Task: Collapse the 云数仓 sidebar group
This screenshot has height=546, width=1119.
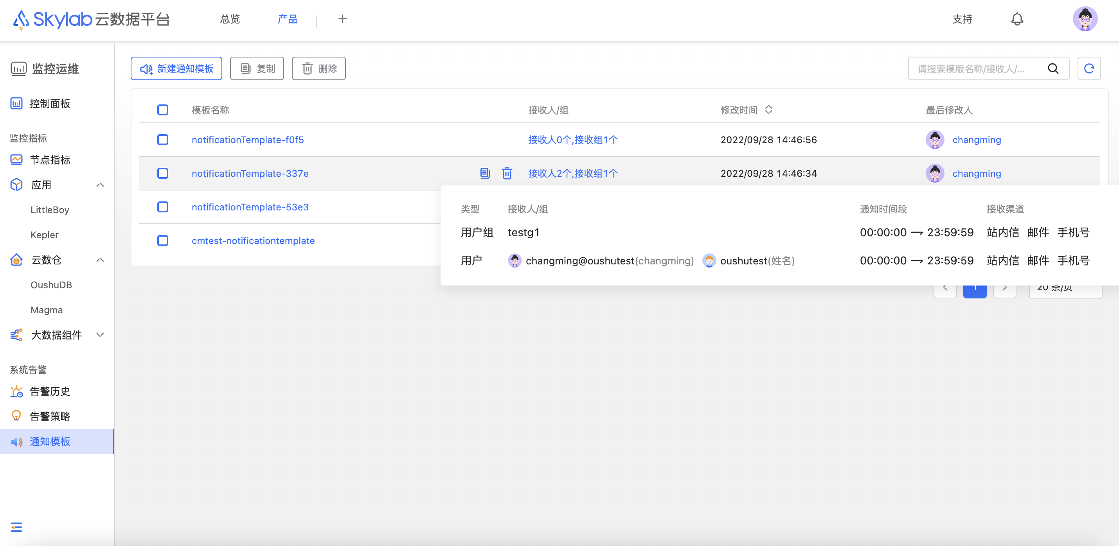Action: point(100,260)
